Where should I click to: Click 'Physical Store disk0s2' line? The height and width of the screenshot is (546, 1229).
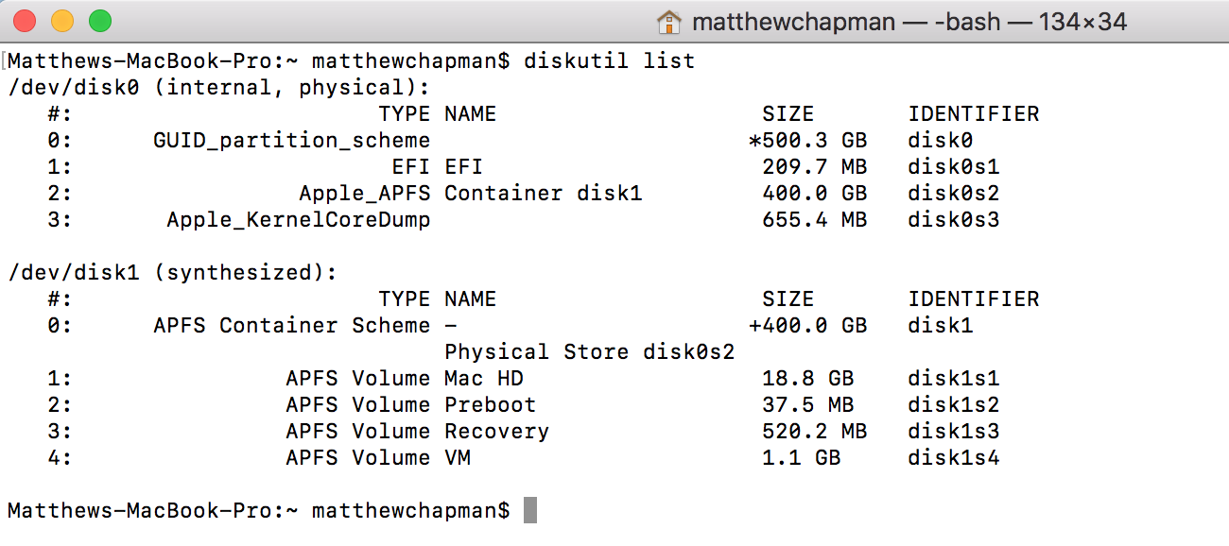590,352
